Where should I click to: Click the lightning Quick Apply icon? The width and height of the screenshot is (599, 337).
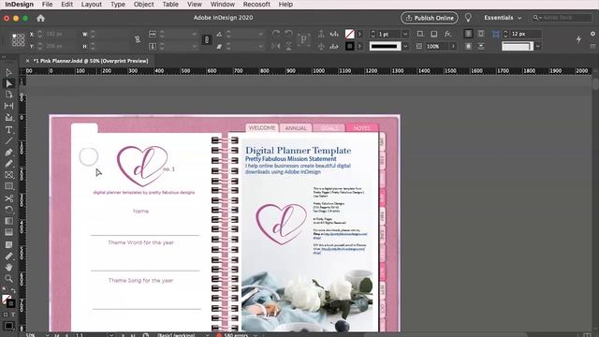[578, 39]
